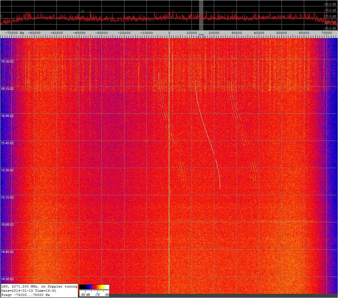338x298 pixels.
Task: Click the red circle marker at left edge
Action: click(1, 16)
